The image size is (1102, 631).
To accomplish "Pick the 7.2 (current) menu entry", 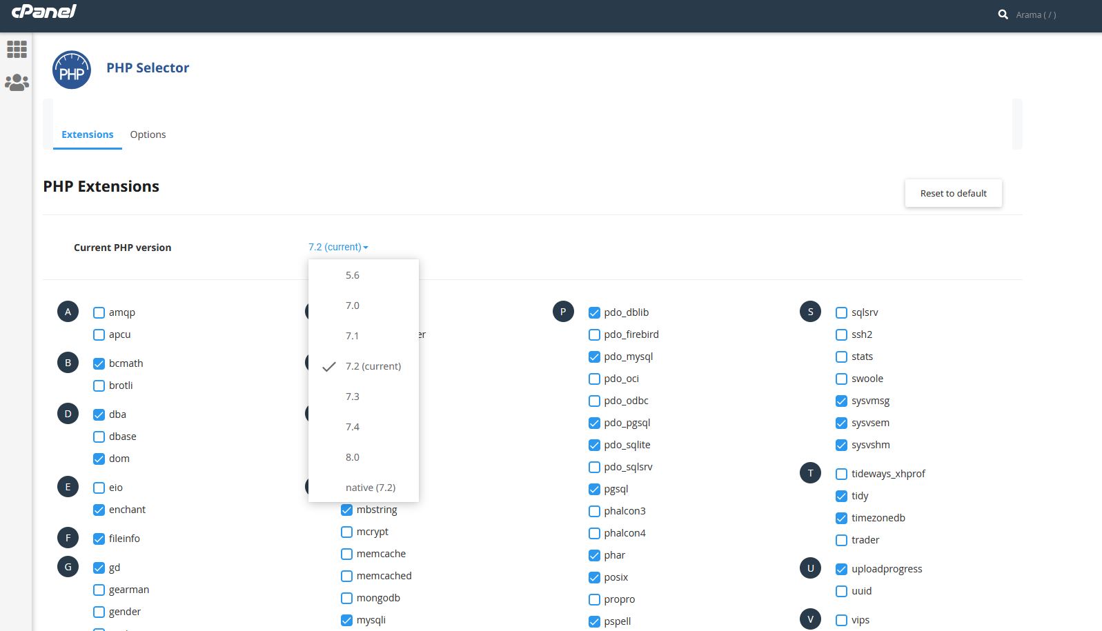I will 364,366.
